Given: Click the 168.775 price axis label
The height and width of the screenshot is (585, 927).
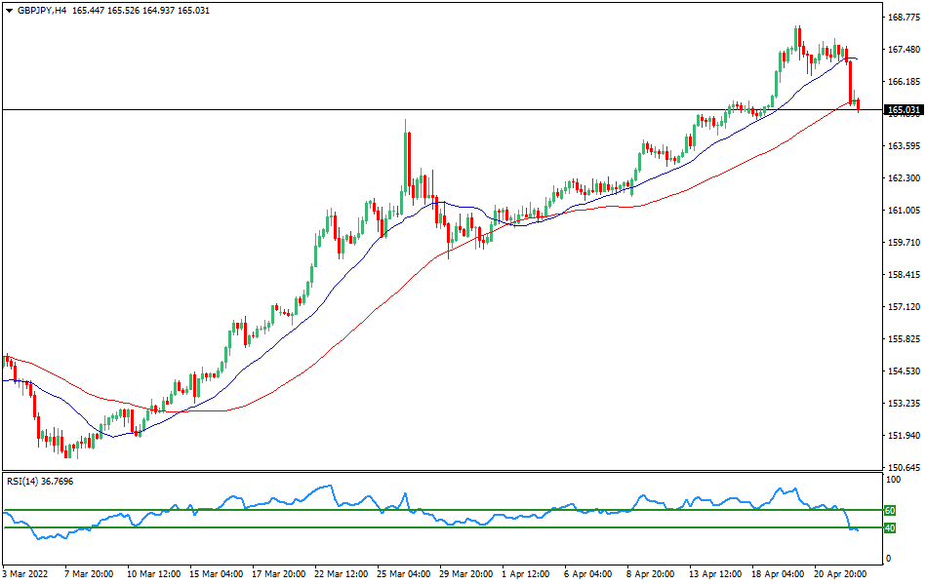Looking at the screenshot, I should pos(904,18).
